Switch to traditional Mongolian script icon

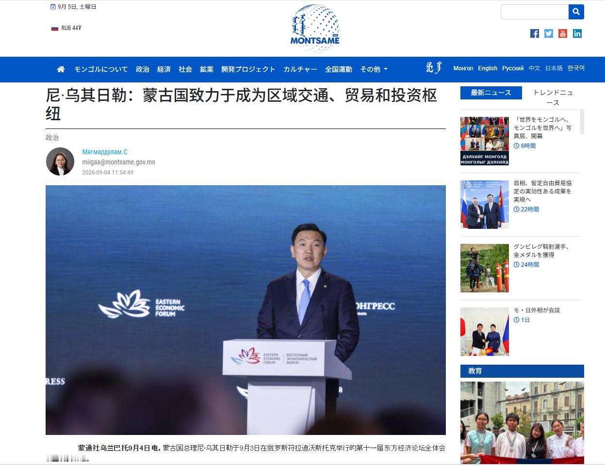[434, 68]
